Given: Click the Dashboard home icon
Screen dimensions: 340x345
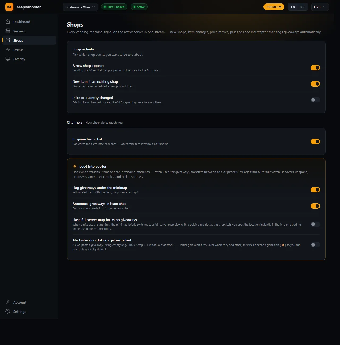Looking at the screenshot, I should pyautogui.click(x=8, y=21).
